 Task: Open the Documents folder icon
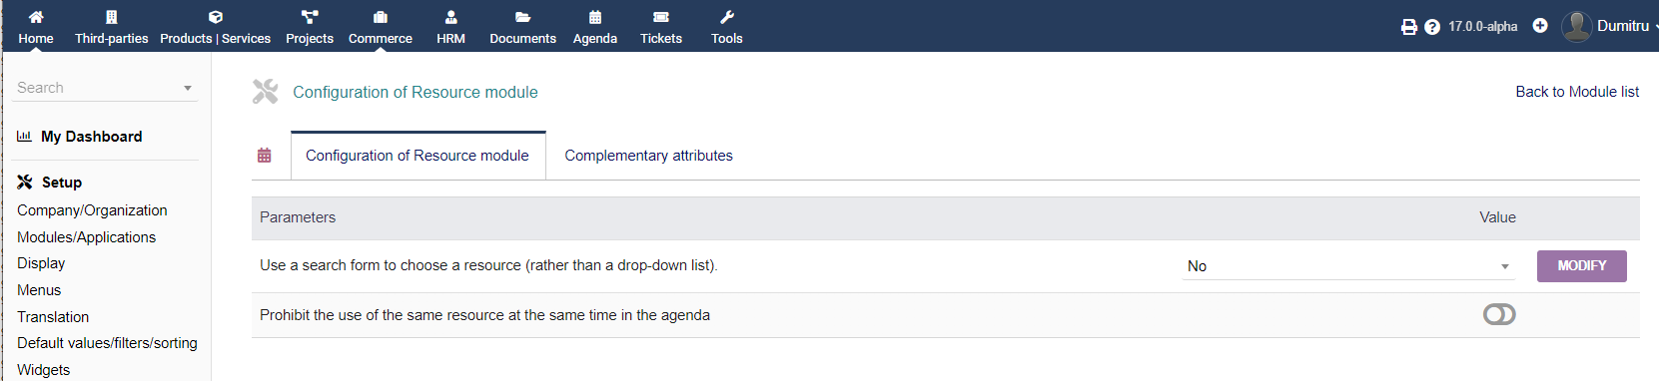click(522, 17)
